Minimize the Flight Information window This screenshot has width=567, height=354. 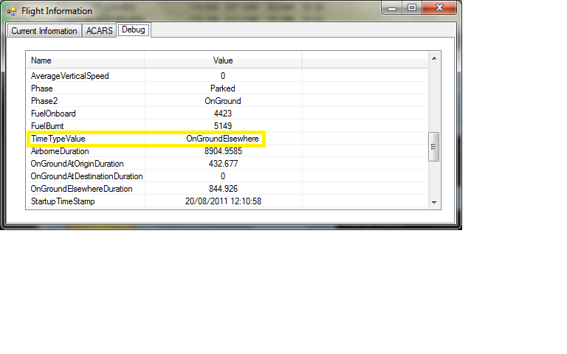coord(393,8)
